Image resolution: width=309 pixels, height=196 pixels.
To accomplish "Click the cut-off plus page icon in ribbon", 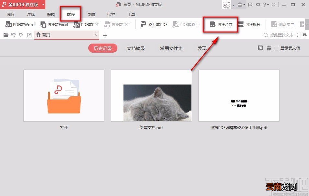I will tap(302, 24).
